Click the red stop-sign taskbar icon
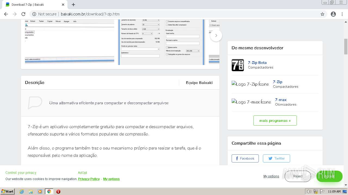The width and height of the screenshot is (348, 195). coord(58,191)
